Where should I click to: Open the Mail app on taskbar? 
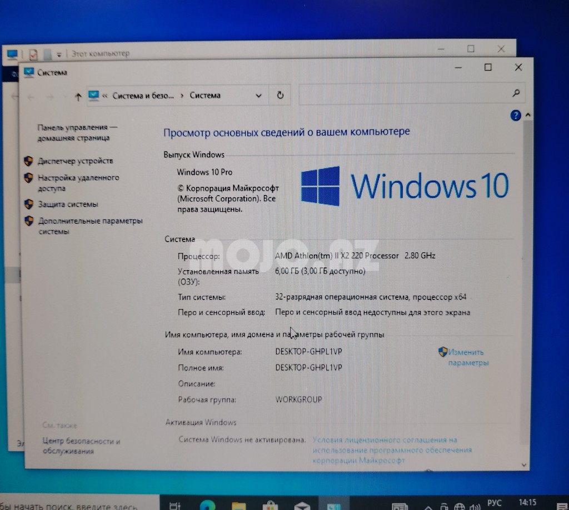pyautogui.click(x=303, y=505)
